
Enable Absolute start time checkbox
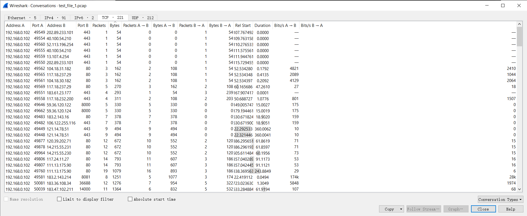coord(130,199)
